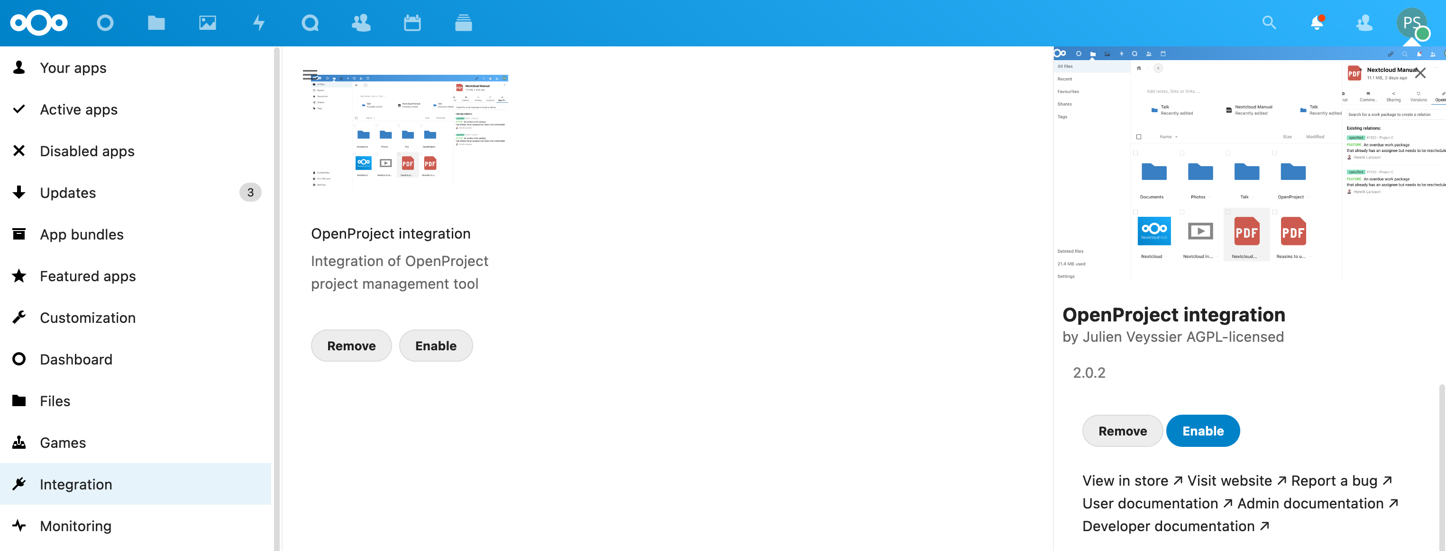Click the blue Enable button in sidebar

[1202, 430]
